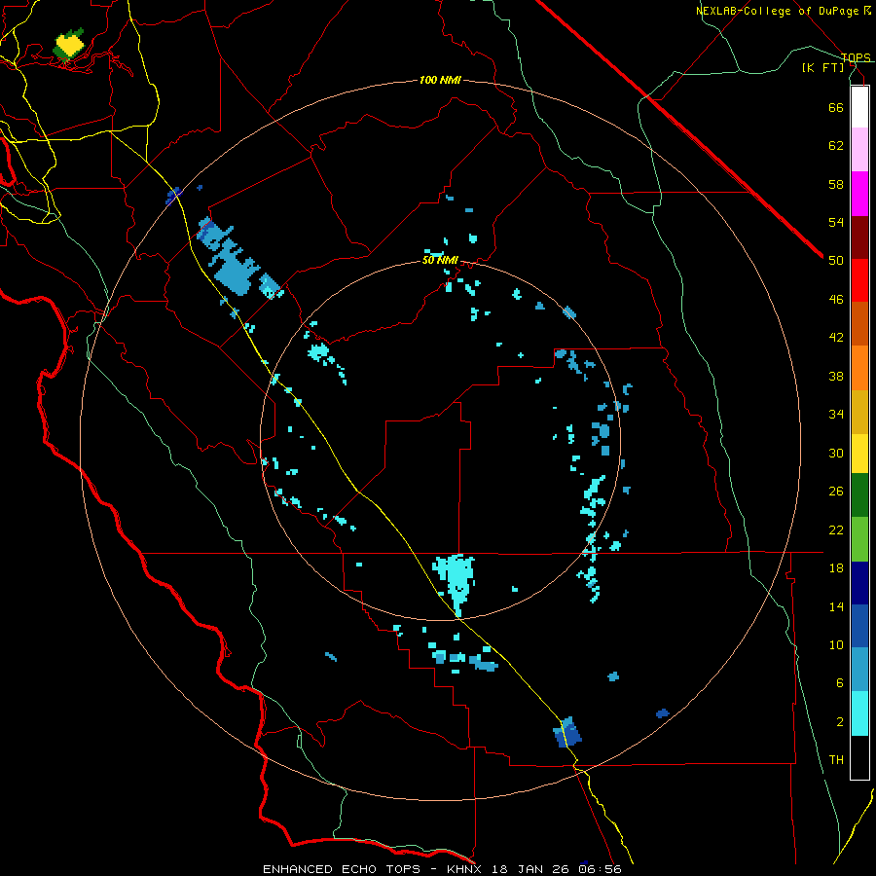Click the "10" legend value
Image resolution: width=876 pixels, height=876 pixels.
point(836,644)
